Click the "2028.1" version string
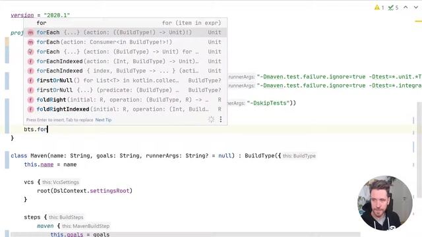Viewport: 422px width, 237px height. point(57,15)
